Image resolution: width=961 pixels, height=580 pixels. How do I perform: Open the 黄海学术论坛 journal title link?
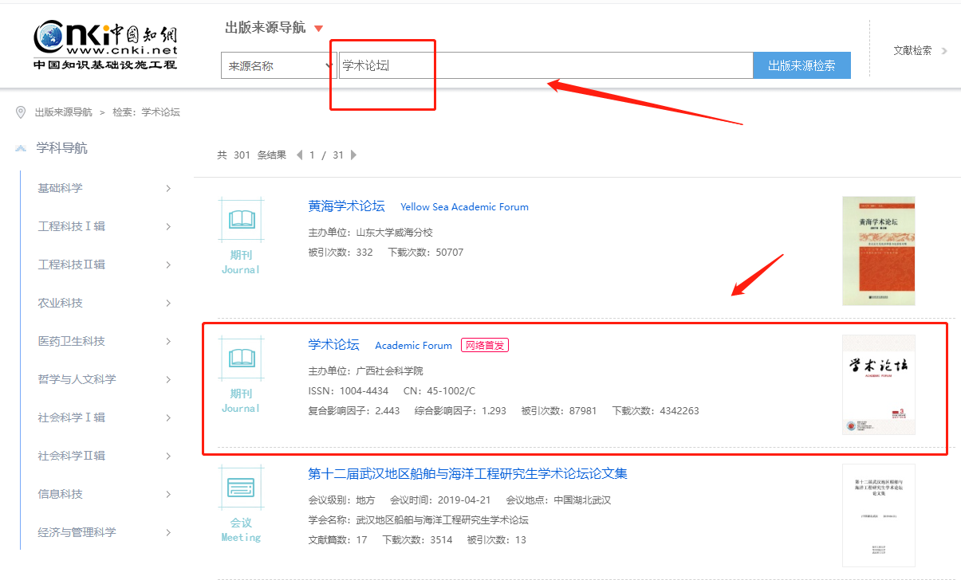pos(346,206)
